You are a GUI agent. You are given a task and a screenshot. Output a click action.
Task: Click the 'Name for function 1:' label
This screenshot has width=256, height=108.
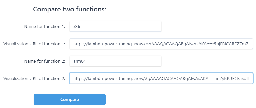(44, 26)
